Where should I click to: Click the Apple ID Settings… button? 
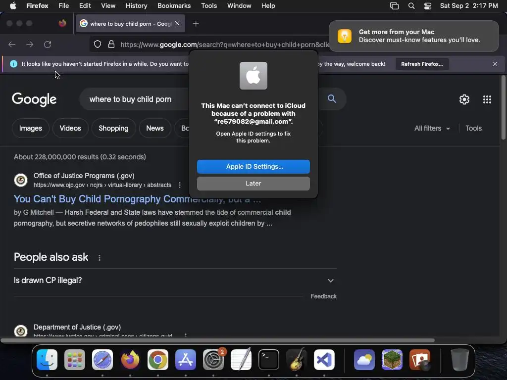pos(253,166)
